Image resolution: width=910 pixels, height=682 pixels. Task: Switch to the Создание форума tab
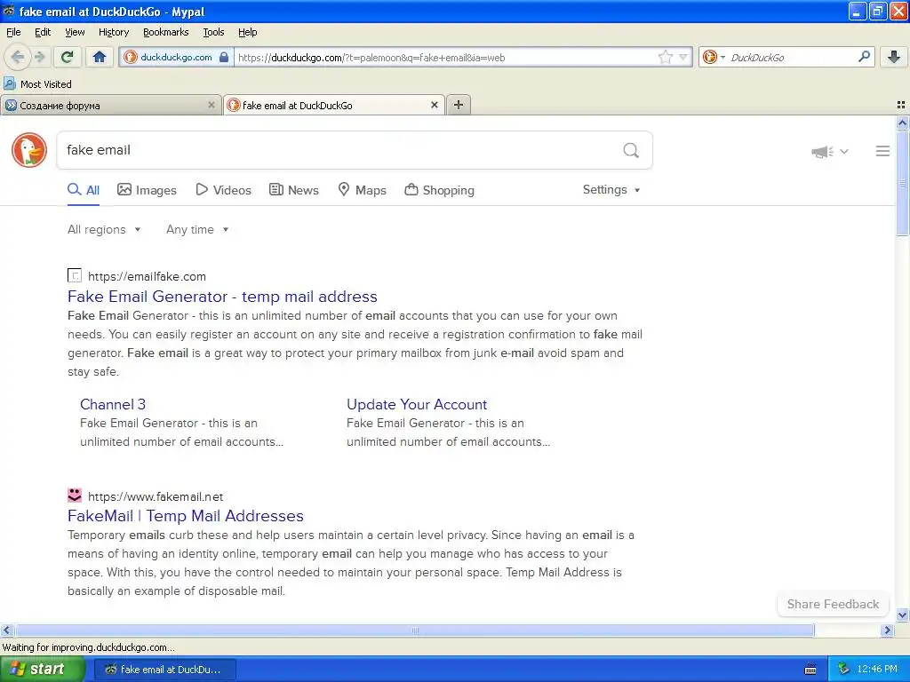tap(110, 105)
